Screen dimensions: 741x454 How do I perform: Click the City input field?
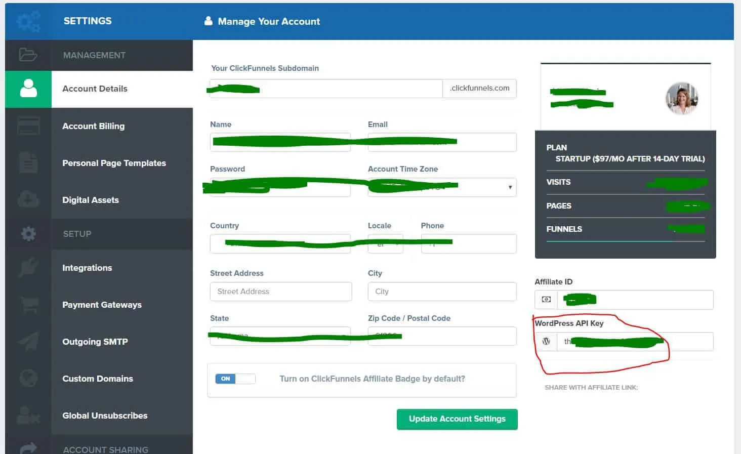pyautogui.click(x=442, y=292)
